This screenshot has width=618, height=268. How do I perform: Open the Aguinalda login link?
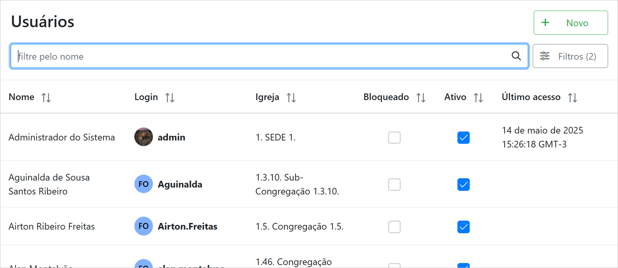pyautogui.click(x=180, y=184)
